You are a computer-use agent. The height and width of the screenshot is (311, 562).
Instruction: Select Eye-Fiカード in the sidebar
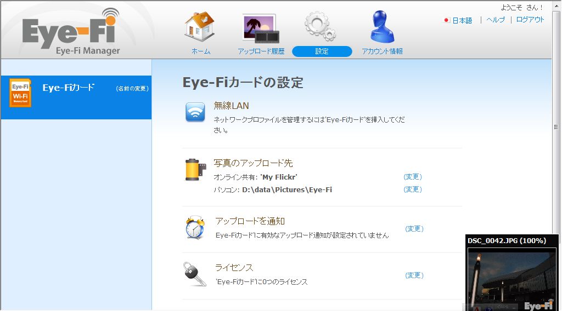coord(76,97)
